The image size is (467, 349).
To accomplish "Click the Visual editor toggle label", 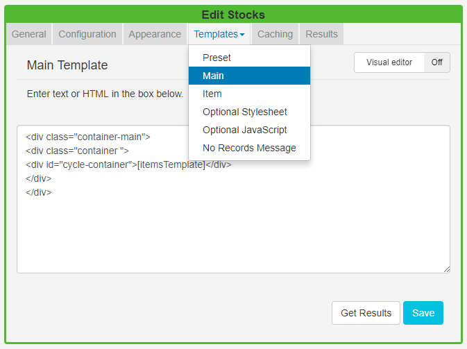I will tap(389, 62).
